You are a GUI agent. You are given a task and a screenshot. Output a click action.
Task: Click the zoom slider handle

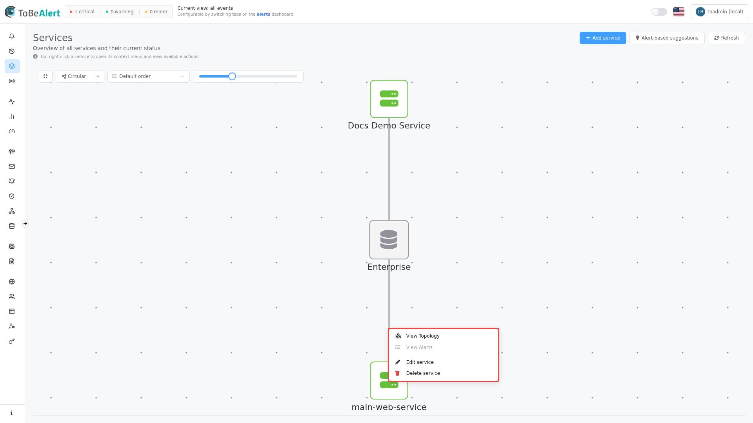tap(232, 76)
